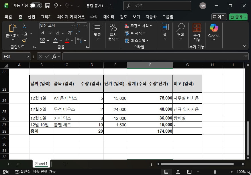Screen dimensions: 251x175
Task: Select the format painter brush icon
Action: tap(25, 41)
